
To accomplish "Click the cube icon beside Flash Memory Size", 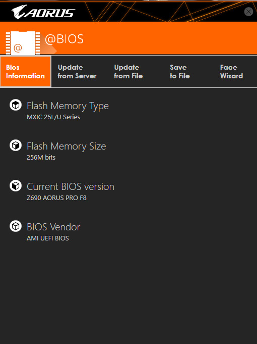I will 16,145.
